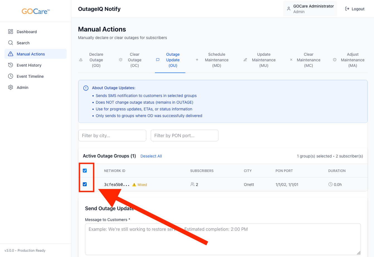Click the Event History clock icon
Viewport: 374px width, 257px height.
point(11,65)
